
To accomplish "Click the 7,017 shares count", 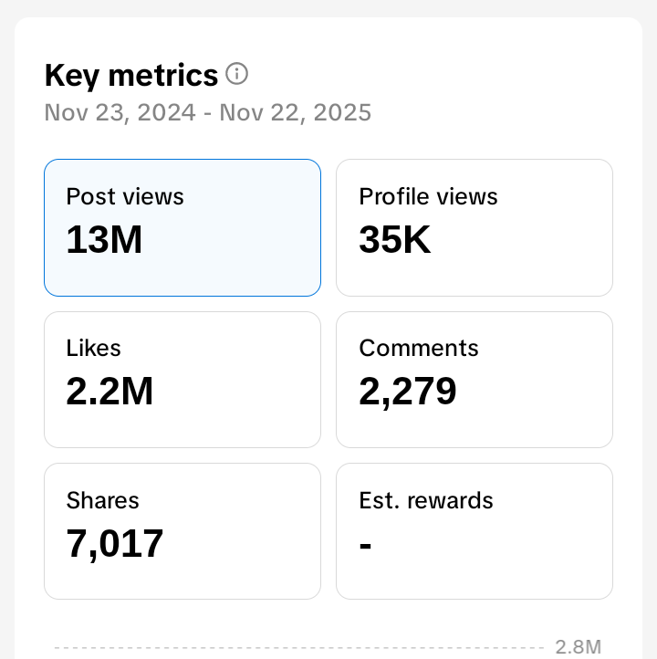I will 115,544.
